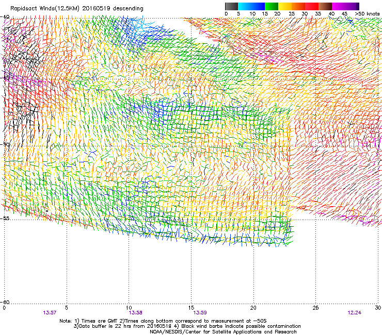Click the magenta-purple 40-50 knots legend swatch
The width and height of the screenshot is (382, 335).
coord(345,6)
